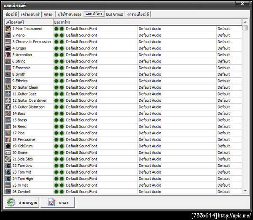Open the ตารางเสียงมิดี้ tab
Viewport: 253px width, 220px height.
138,14
